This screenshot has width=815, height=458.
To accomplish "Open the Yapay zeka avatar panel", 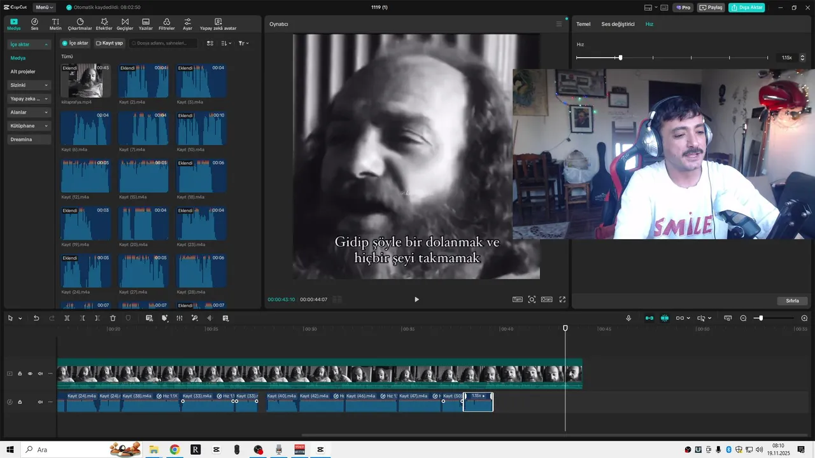I will click(x=218, y=24).
